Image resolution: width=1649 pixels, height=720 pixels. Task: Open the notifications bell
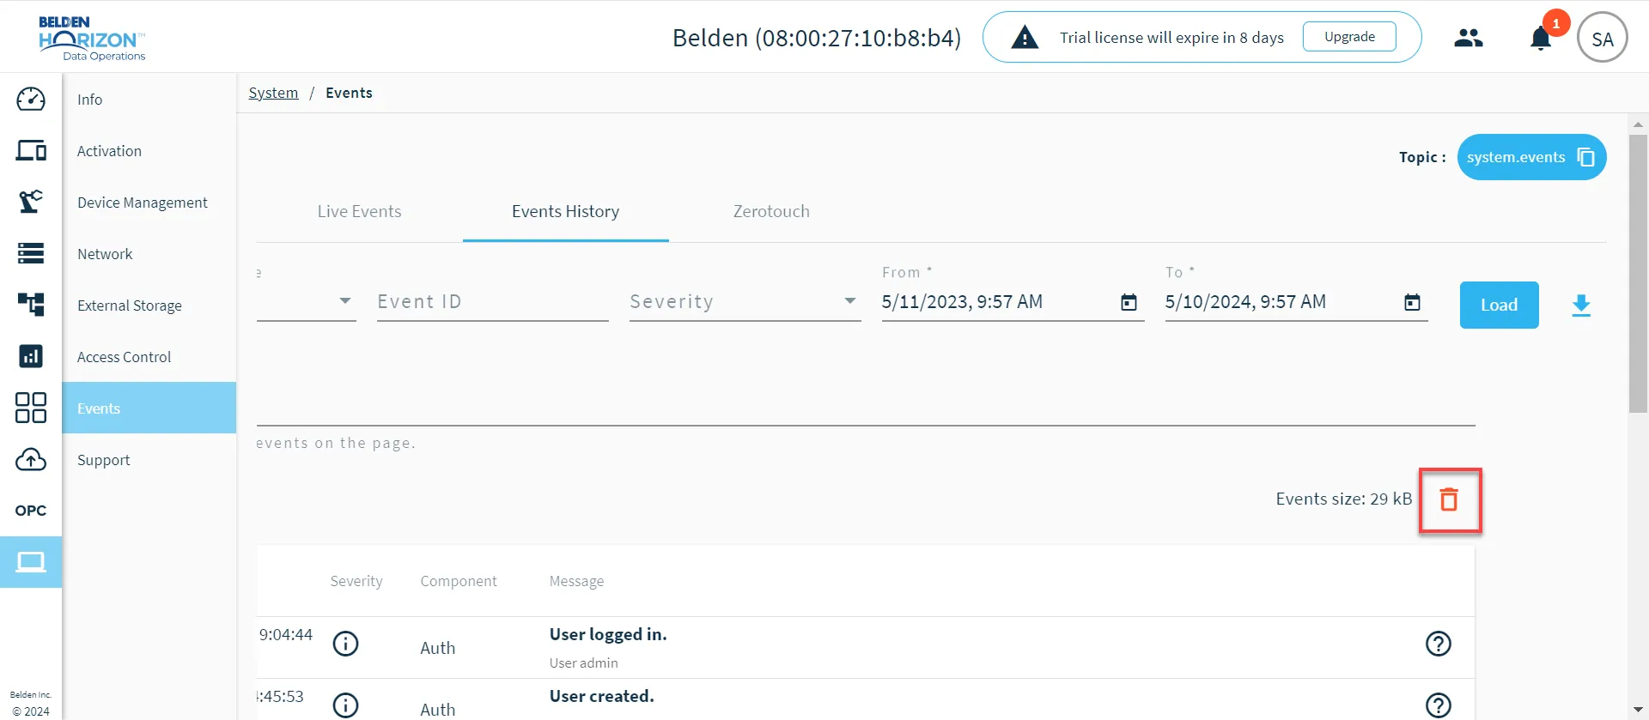(1541, 39)
